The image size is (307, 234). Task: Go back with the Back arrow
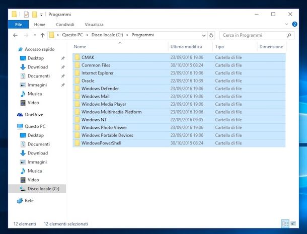pyautogui.click(x=15, y=35)
